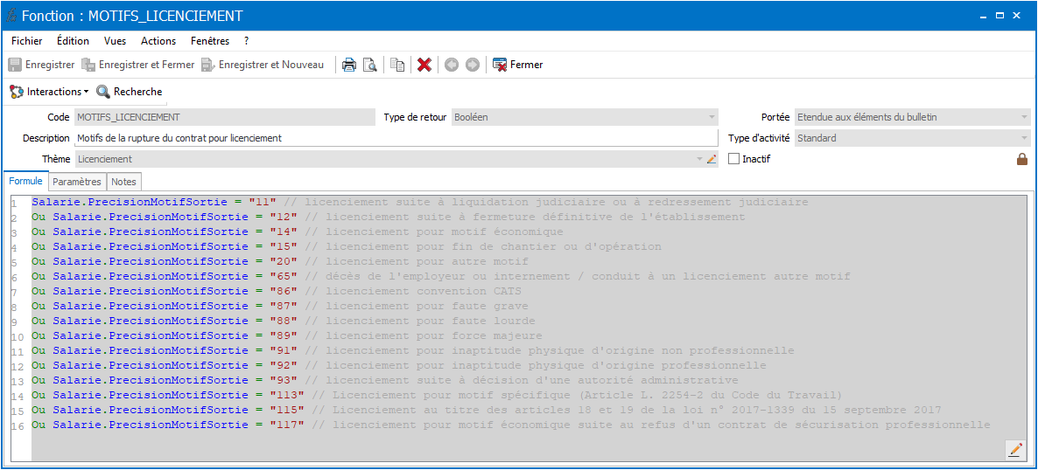Open the Interactions dropdown

tap(49, 91)
